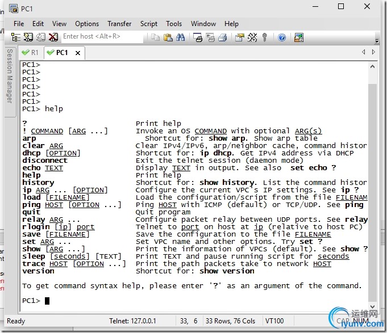Screen dimensions: 387x333
Task: Click the terminal prompt cursor block
Action: (47, 301)
